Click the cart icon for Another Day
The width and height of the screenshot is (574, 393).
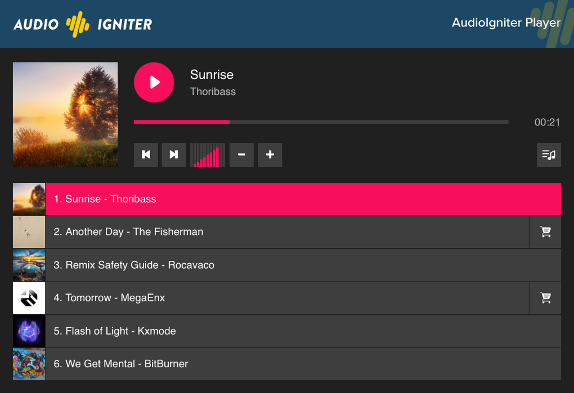(x=545, y=232)
